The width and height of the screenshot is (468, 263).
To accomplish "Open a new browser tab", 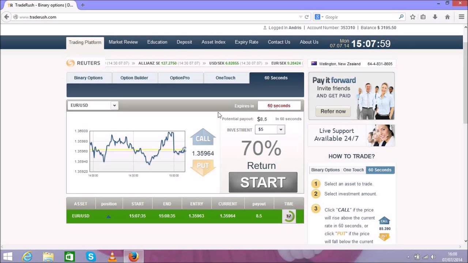I will point(83,5).
